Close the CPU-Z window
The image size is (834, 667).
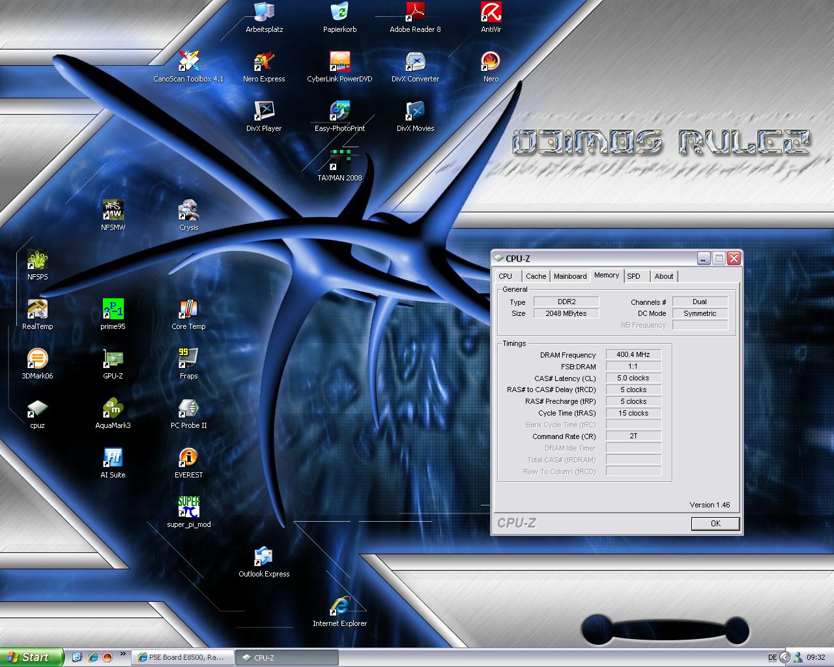[x=734, y=259]
